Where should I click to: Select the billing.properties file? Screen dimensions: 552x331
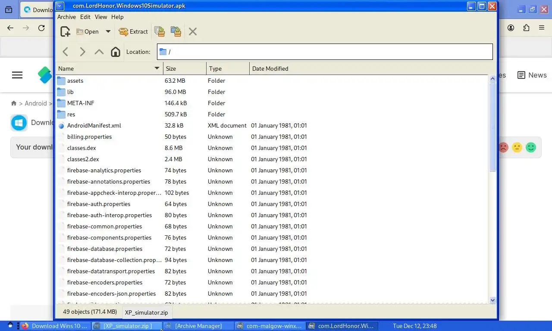89,137
